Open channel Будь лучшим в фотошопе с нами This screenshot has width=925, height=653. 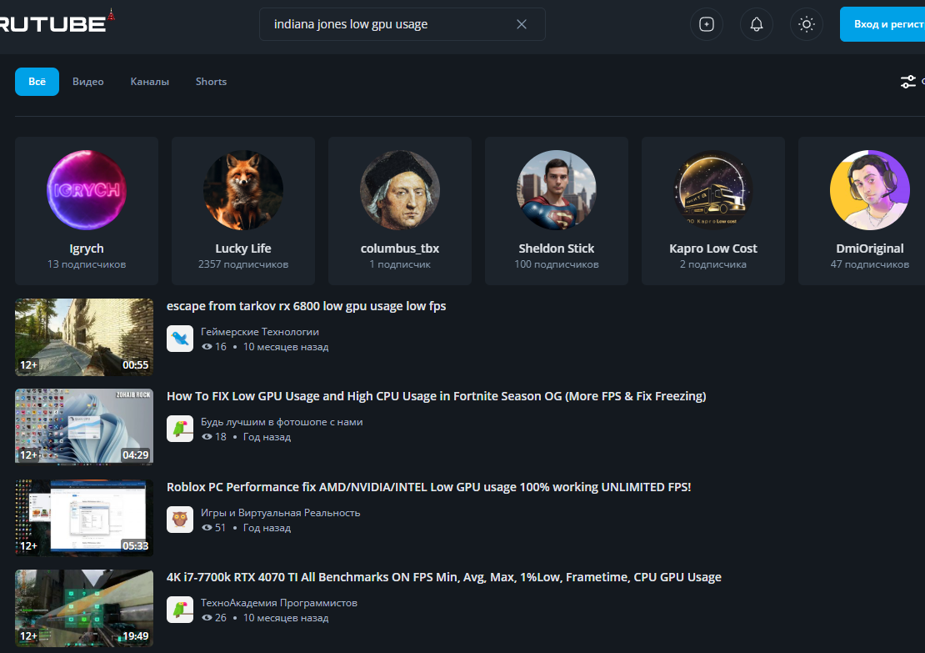282,422
